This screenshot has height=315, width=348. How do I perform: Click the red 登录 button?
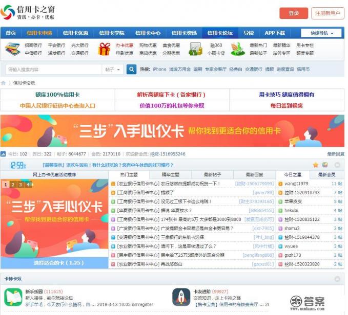(x=294, y=13)
